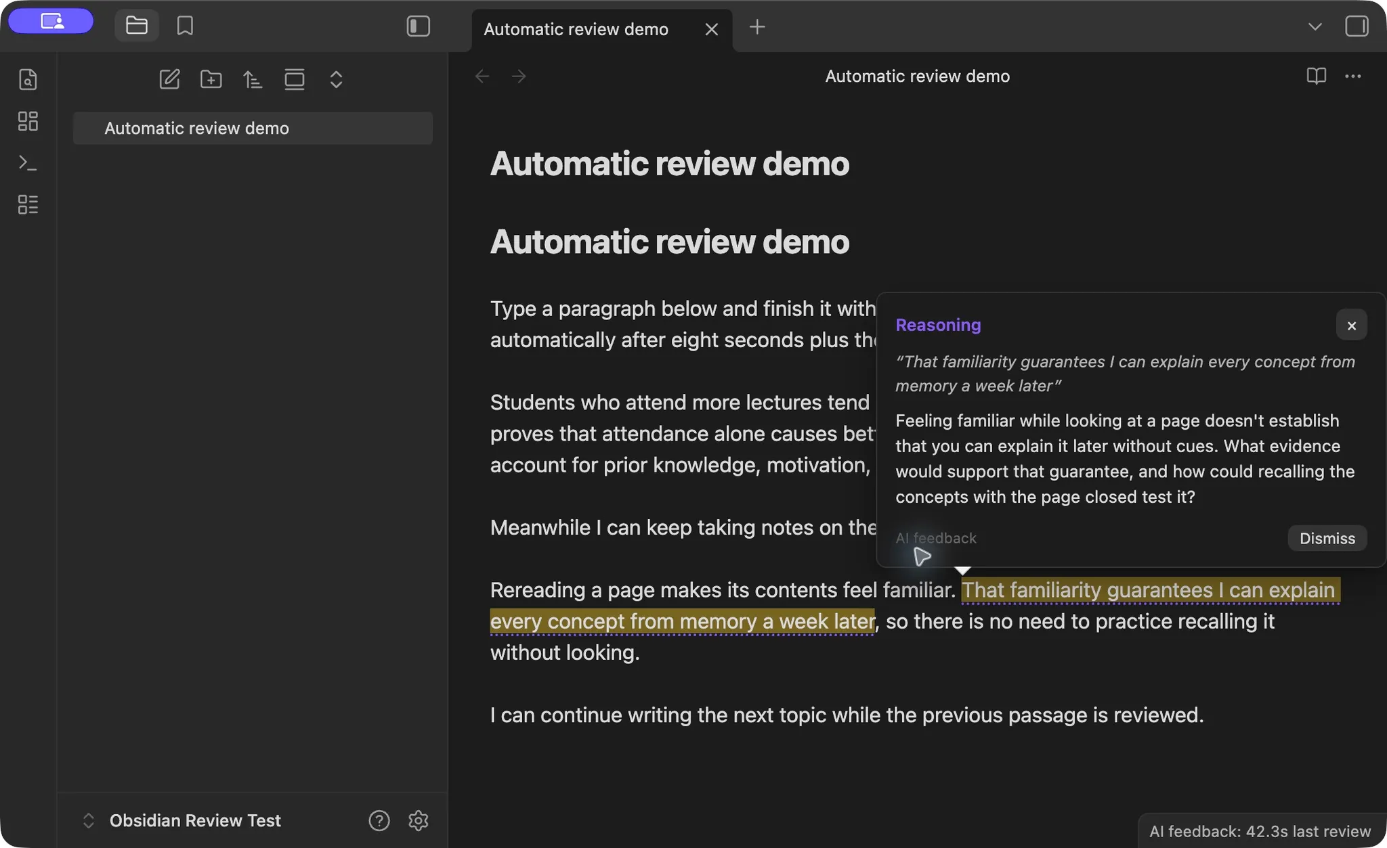Click AI feedback status bar entry

point(1260,831)
